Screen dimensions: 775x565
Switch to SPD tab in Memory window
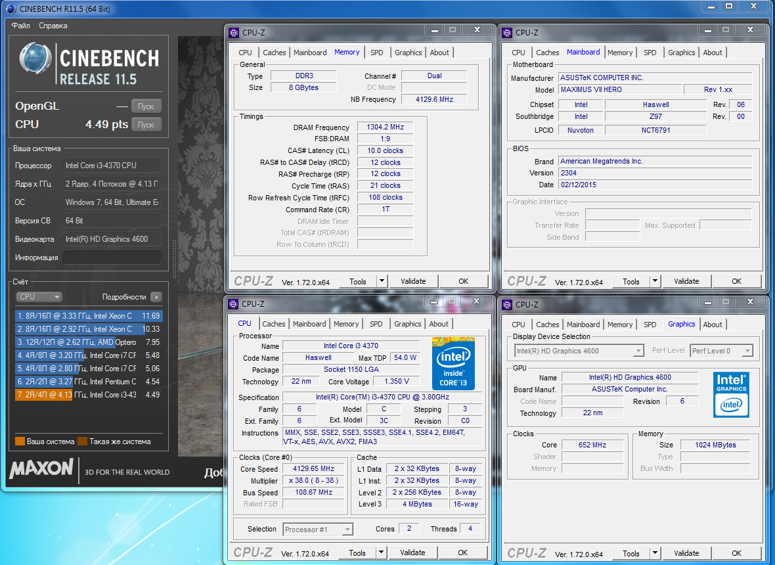tap(376, 53)
